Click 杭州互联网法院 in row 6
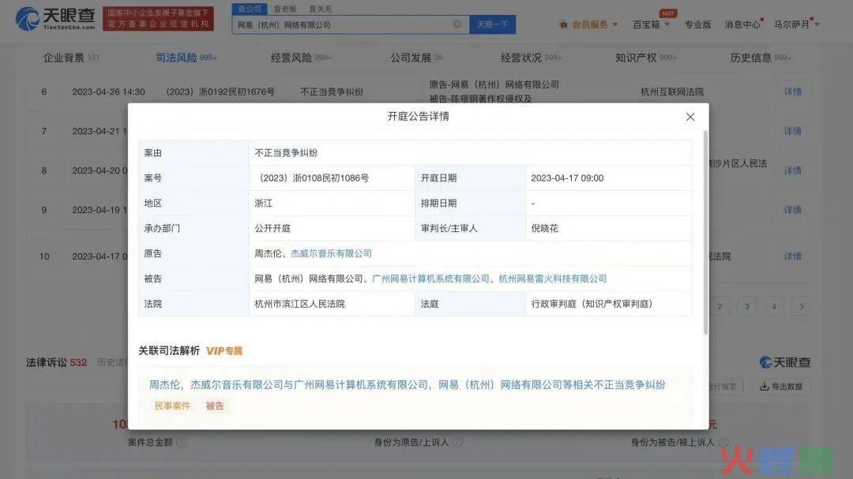Viewport: 853px width, 479px height. click(x=672, y=92)
